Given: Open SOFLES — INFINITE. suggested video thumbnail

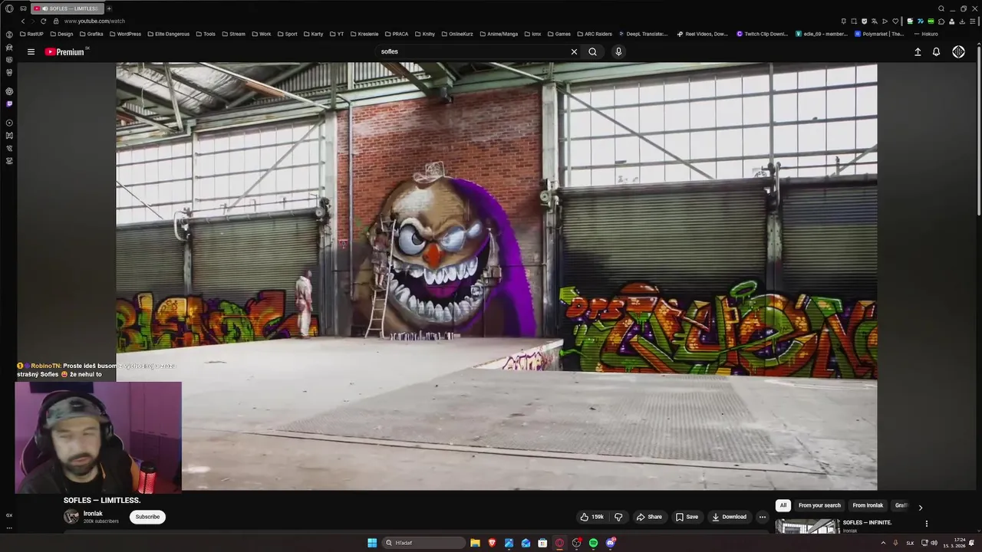Looking at the screenshot, I should coord(807,527).
